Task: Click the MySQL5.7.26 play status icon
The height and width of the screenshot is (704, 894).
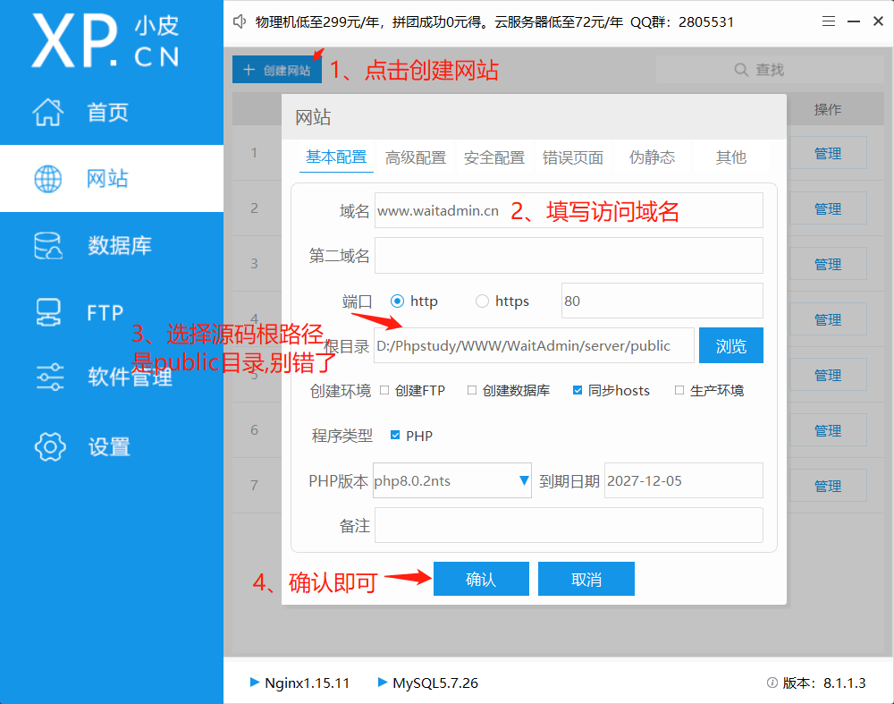Action: [383, 682]
